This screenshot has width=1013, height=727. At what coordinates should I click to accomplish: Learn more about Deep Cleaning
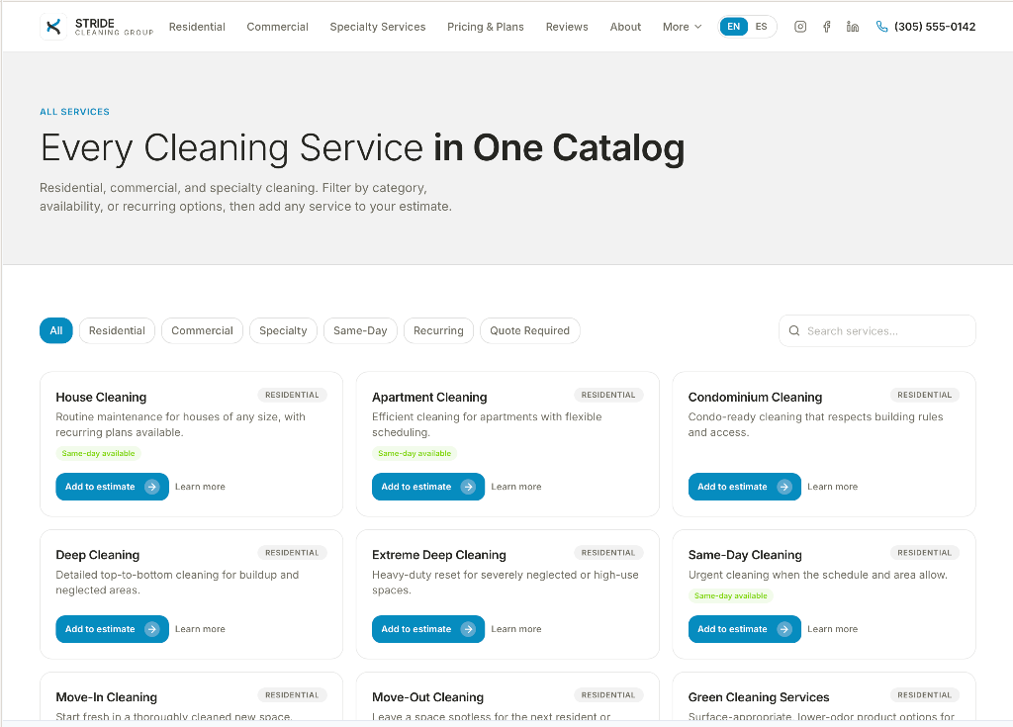200,629
